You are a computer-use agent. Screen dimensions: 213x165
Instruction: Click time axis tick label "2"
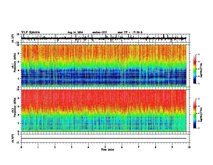coord(55,147)
